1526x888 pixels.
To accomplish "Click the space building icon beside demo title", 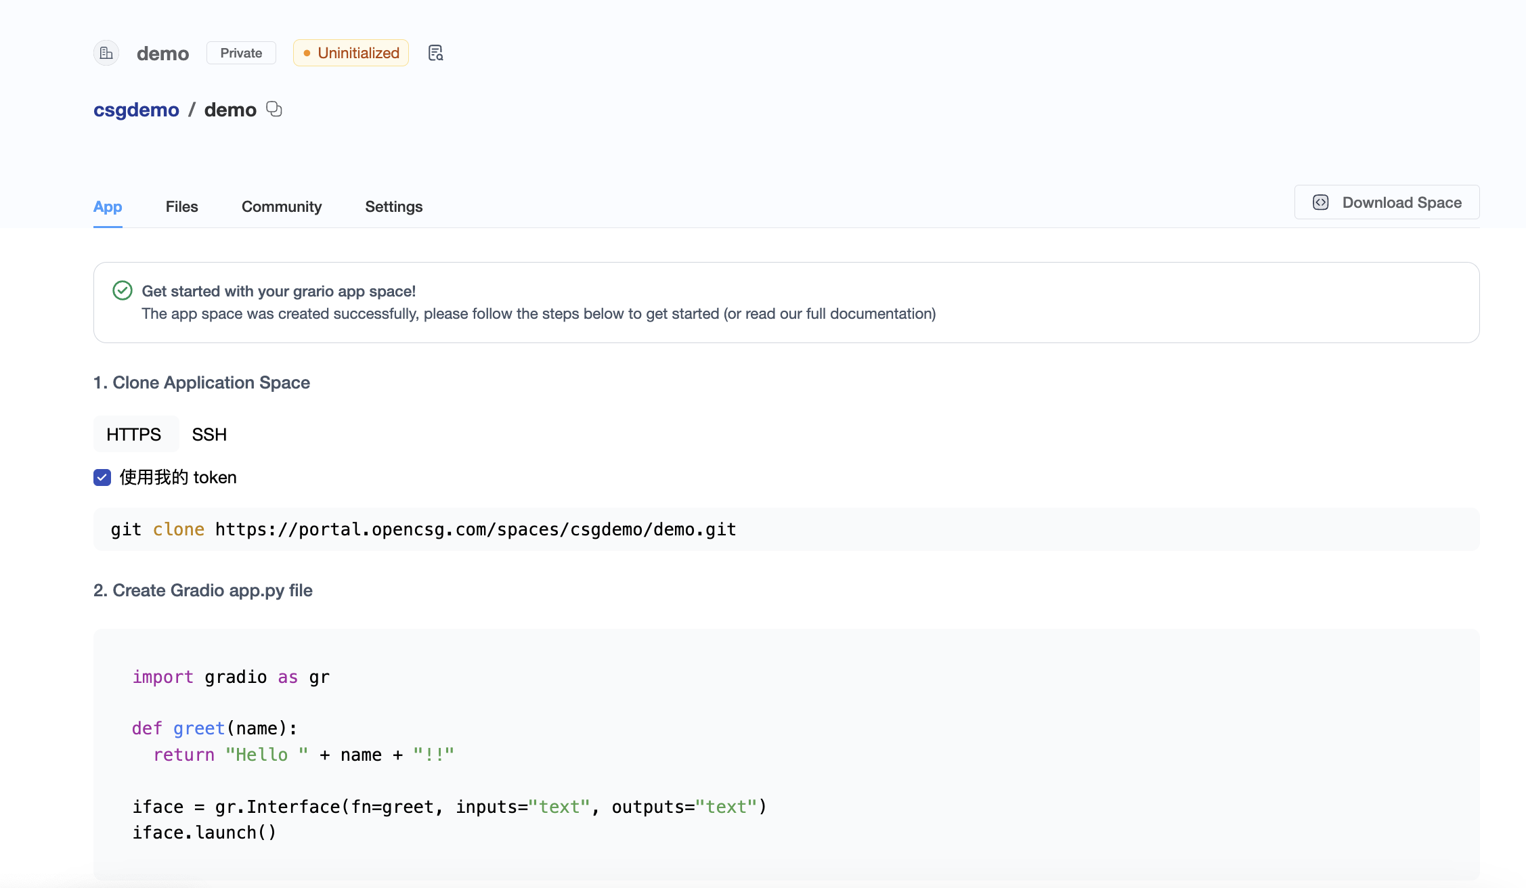I will [x=106, y=53].
